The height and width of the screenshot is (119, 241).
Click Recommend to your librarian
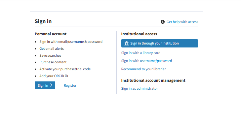click(144, 69)
